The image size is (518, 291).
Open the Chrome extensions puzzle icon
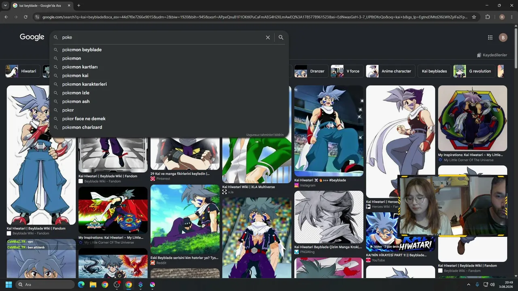(x=488, y=17)
